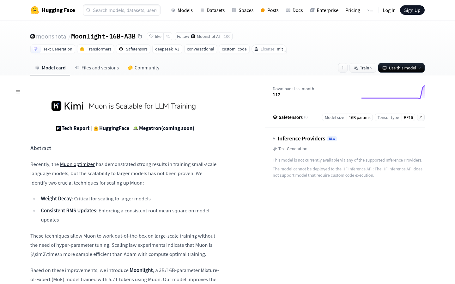Click the heart like icon
The width and height of the screenshot is (455, 284).
click(x=151, y=36)
